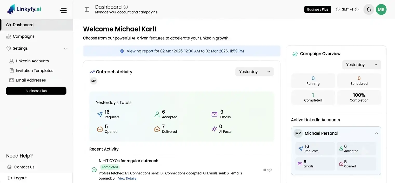Click the Outreach Activity trend arrow icon
Image resolution: width=395 pixels, height=183 pixels.
tap(92, 72)
